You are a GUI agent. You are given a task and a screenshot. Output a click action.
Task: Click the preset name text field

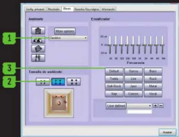pos(139,112)
